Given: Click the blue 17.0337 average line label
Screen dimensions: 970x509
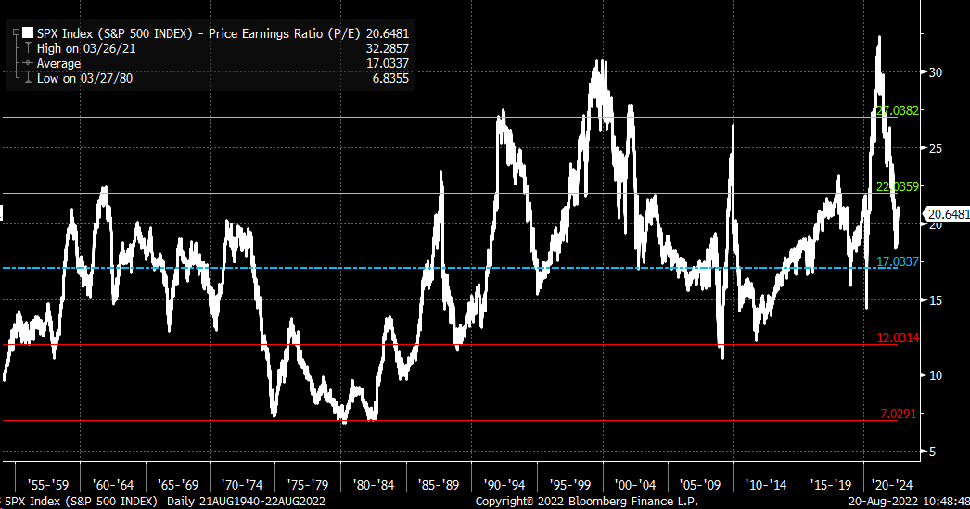Looking at the screenshot, I should point(898,261).
